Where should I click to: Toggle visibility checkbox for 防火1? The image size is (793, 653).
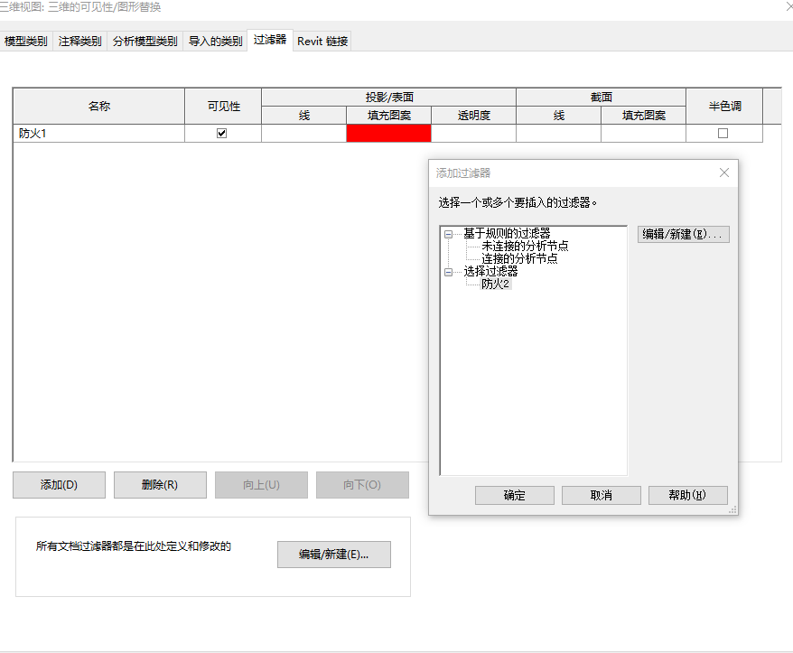point(221,134)
